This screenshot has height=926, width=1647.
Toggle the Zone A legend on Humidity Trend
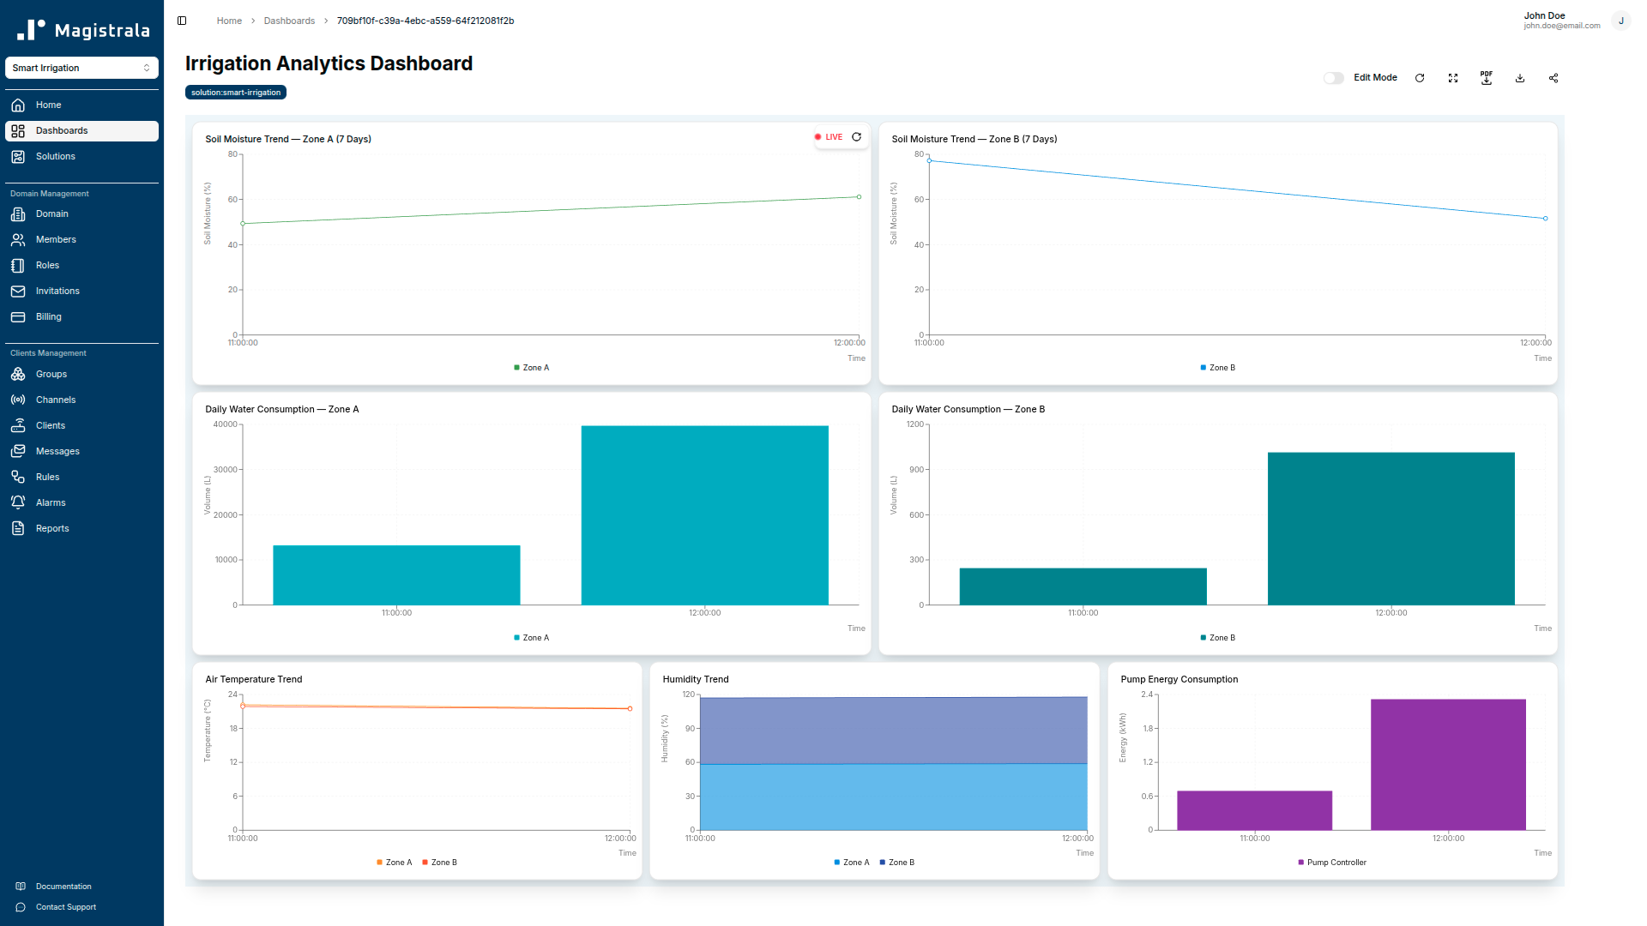(x=850, y=863)
